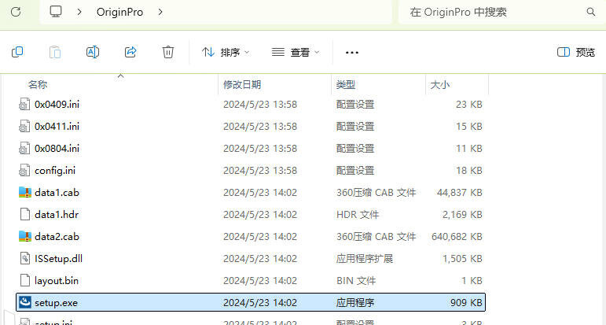This screenshot has width=606, height=325.
Task: Click the 应用程序 type of setup.exe
Action: (x=355, y=302)
